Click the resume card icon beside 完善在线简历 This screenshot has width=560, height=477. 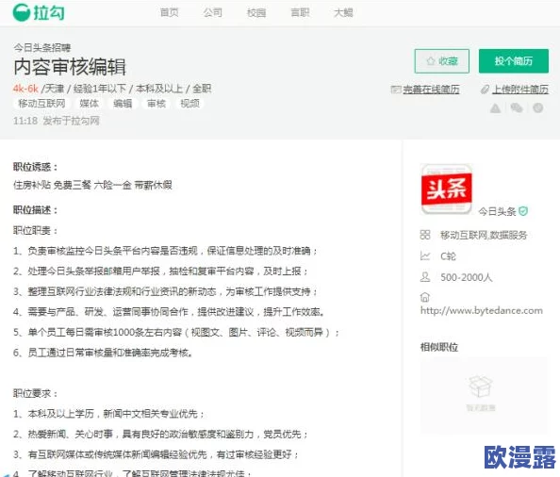(396, 90)
